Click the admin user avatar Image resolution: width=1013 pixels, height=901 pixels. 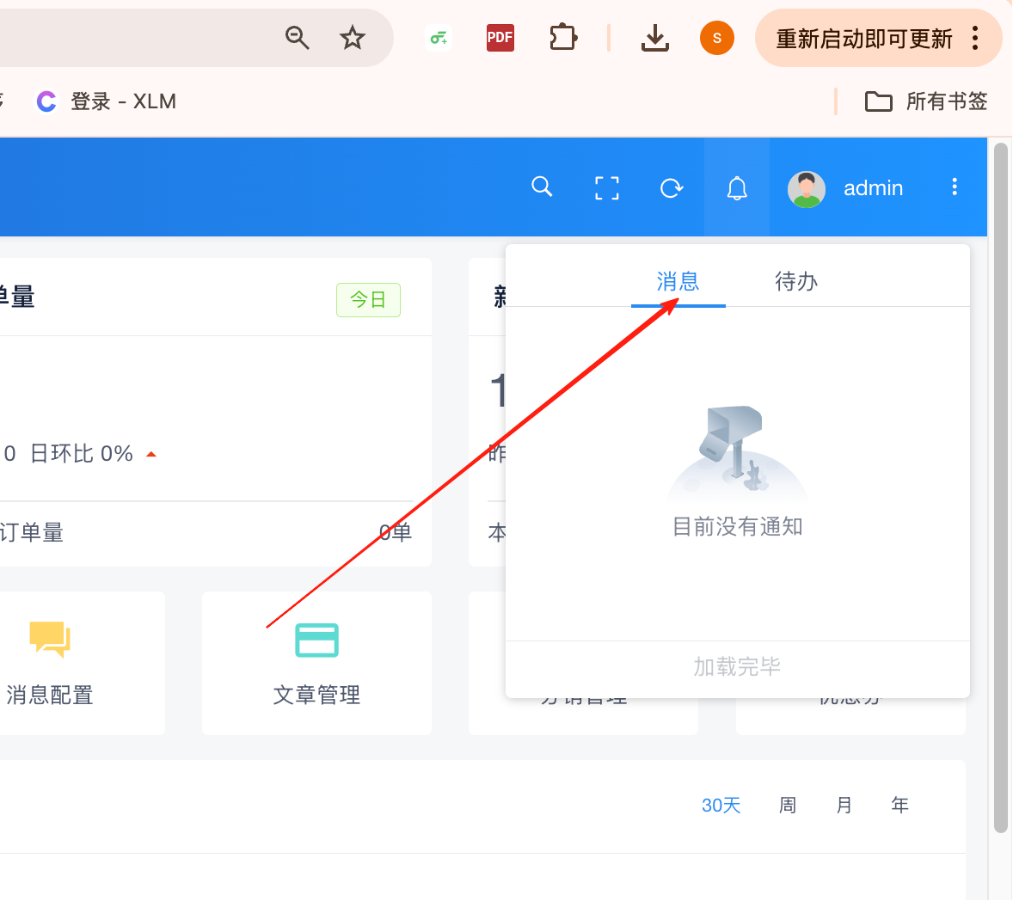coord(806,189)
